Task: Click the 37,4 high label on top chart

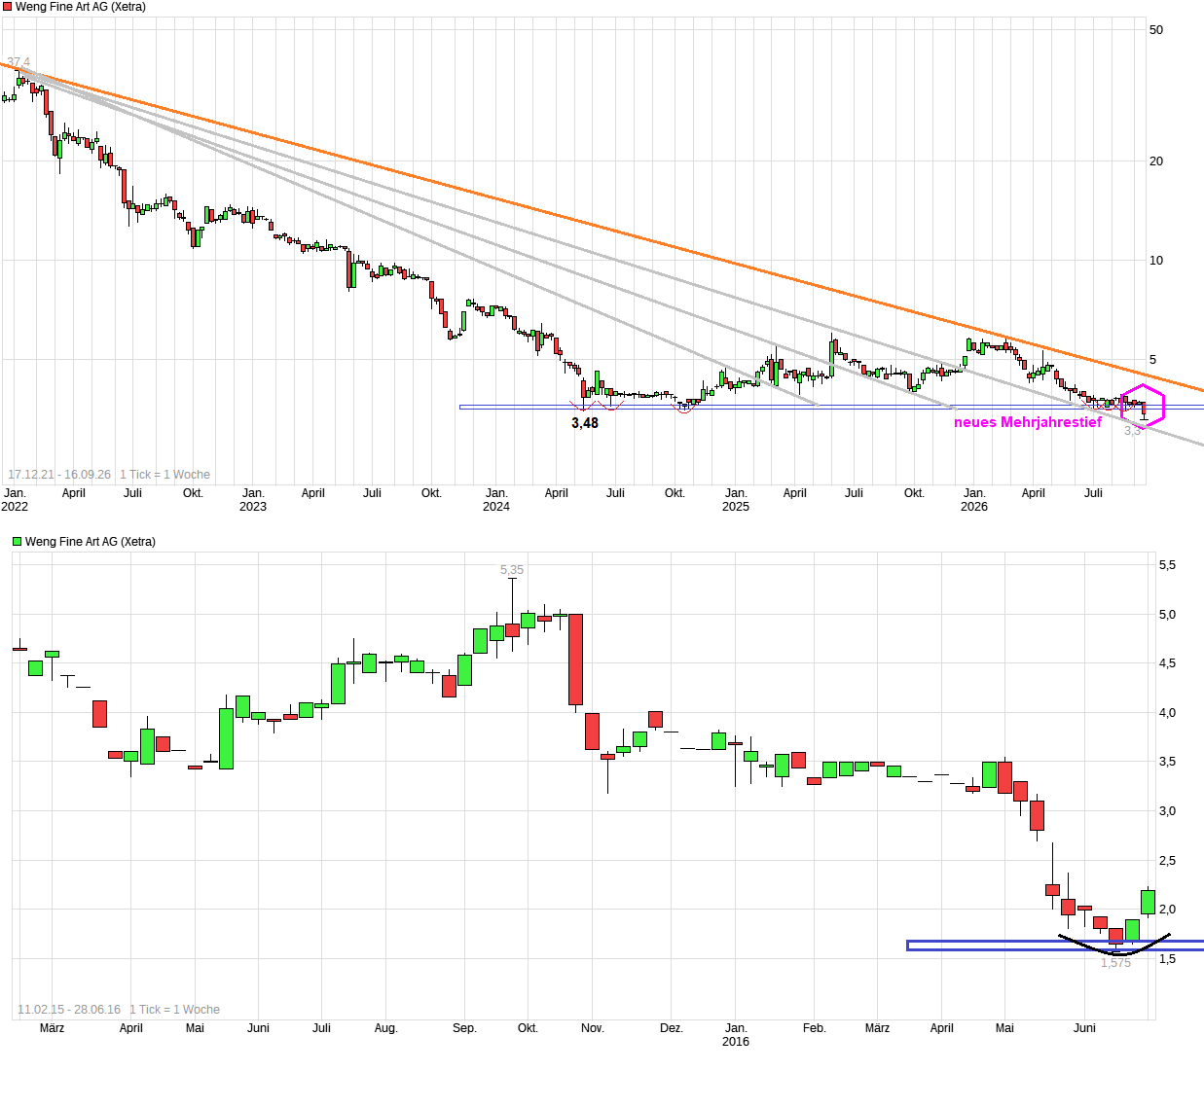Action: (18, 62)
